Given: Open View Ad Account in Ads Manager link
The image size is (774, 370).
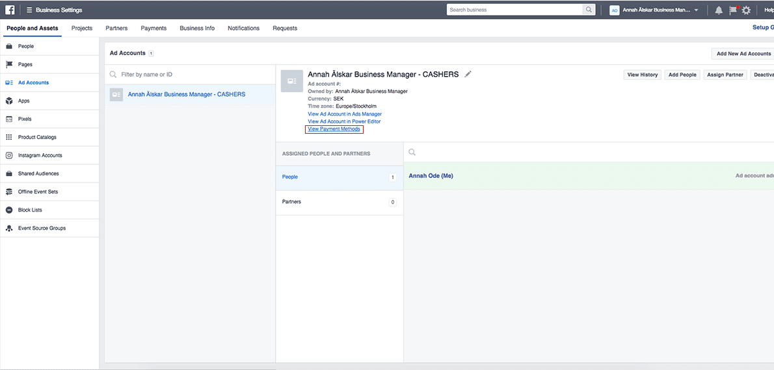Looking at the screenshot, I should pos(345,114).
